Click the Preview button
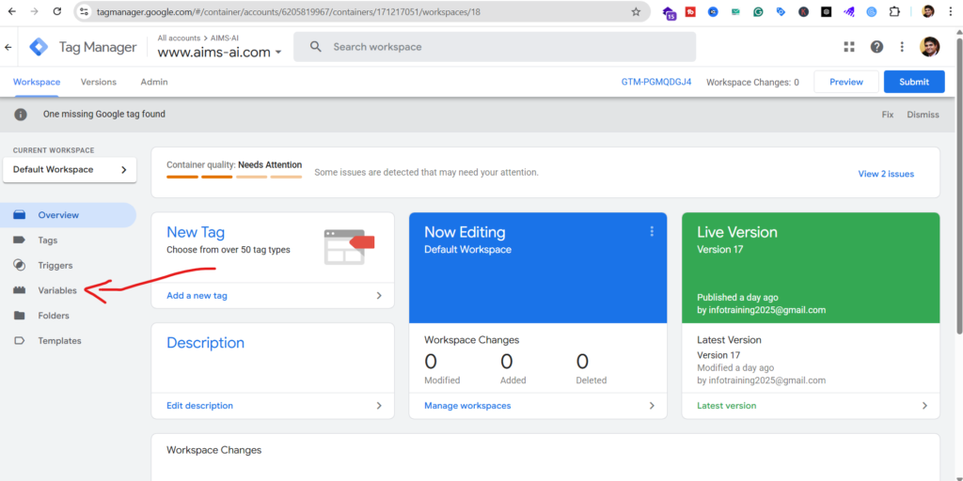 846,82
